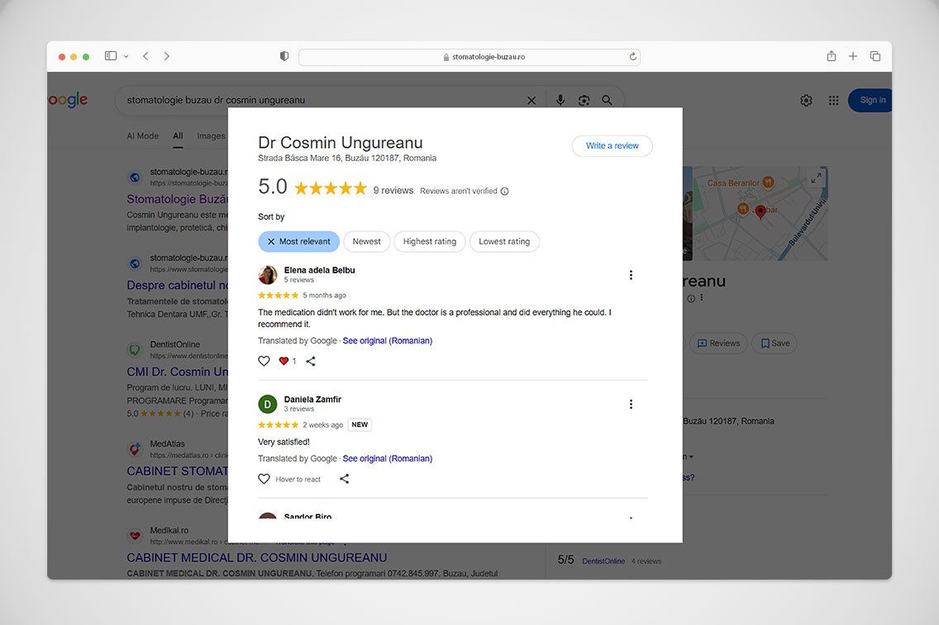The image size is (939, 625).
Task: Expand the sidebar dropdown chevron in Safari
Action: point(126,56)
